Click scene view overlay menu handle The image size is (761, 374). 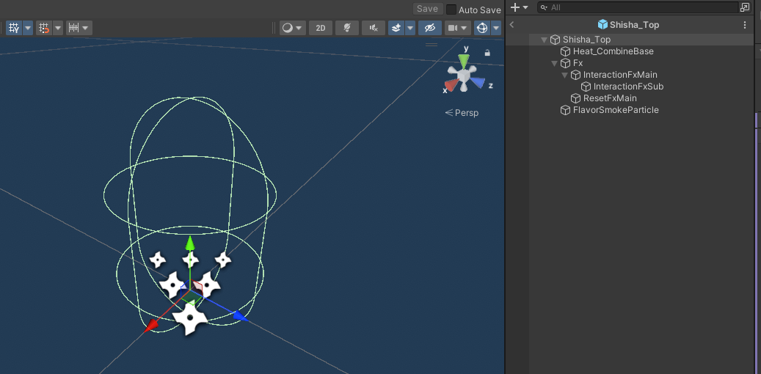coord(432,45)
